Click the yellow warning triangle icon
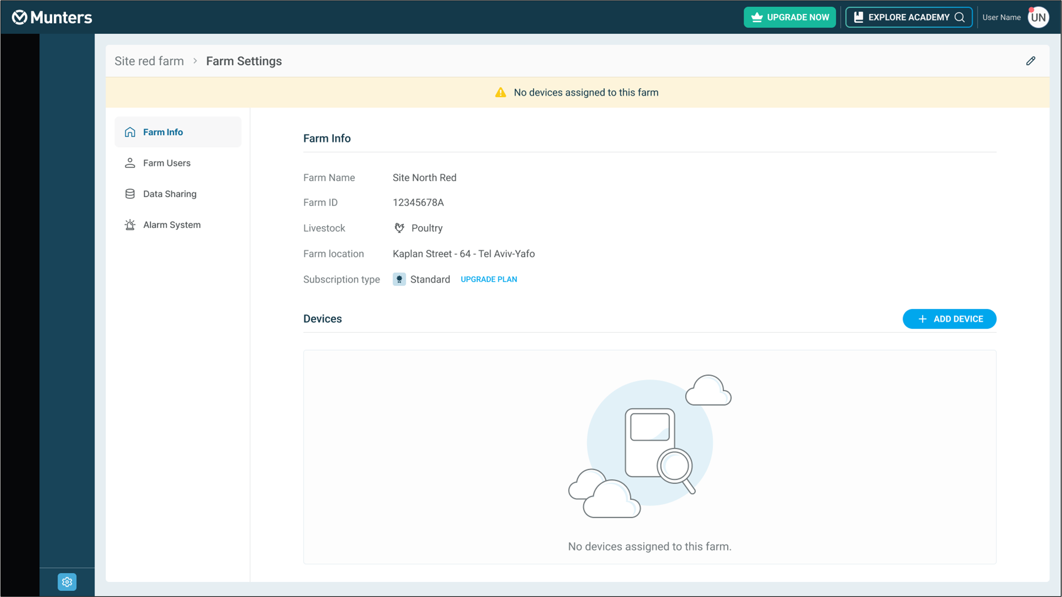Screen dimensions: 1062x597 tap(501, 92)
